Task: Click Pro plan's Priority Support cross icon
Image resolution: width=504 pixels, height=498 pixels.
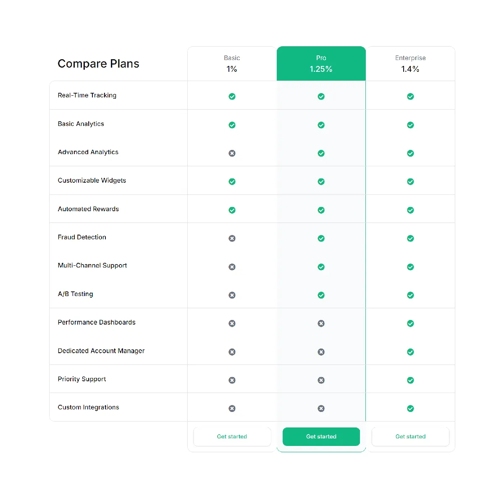Action: tap(321, 380)
